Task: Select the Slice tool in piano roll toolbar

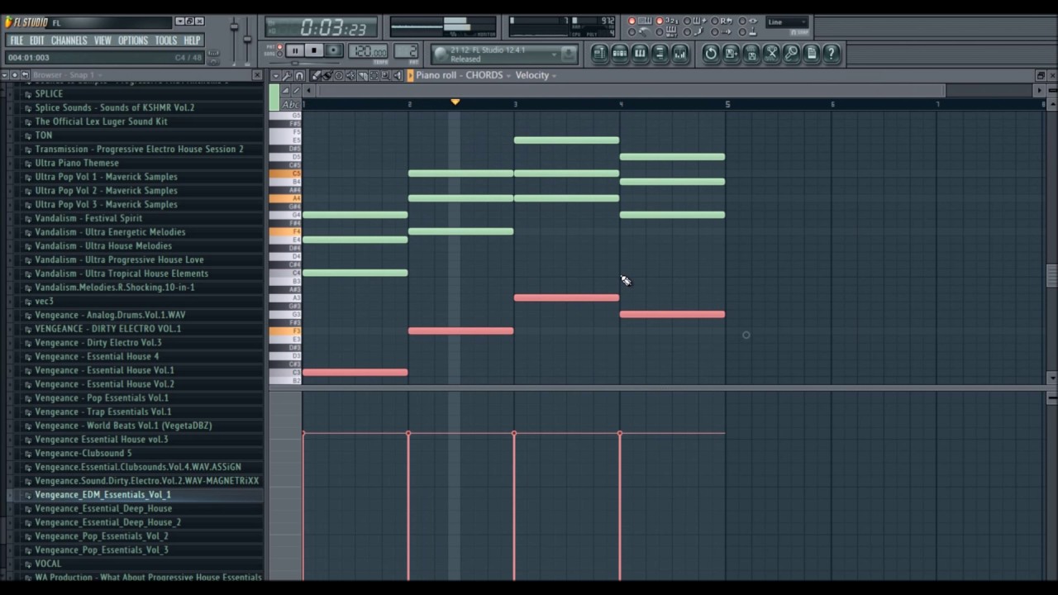Action: (363, 75)
